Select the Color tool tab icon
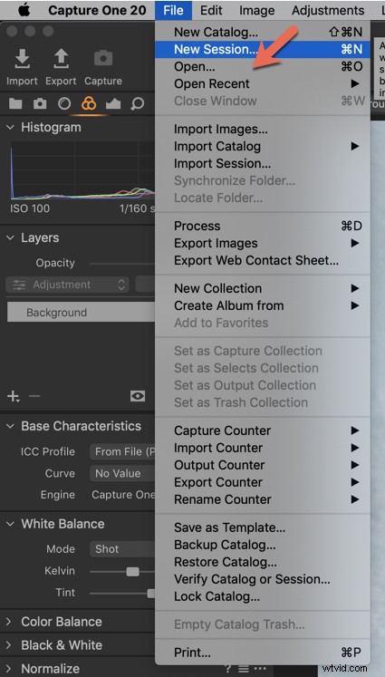 tap(89, 103)
